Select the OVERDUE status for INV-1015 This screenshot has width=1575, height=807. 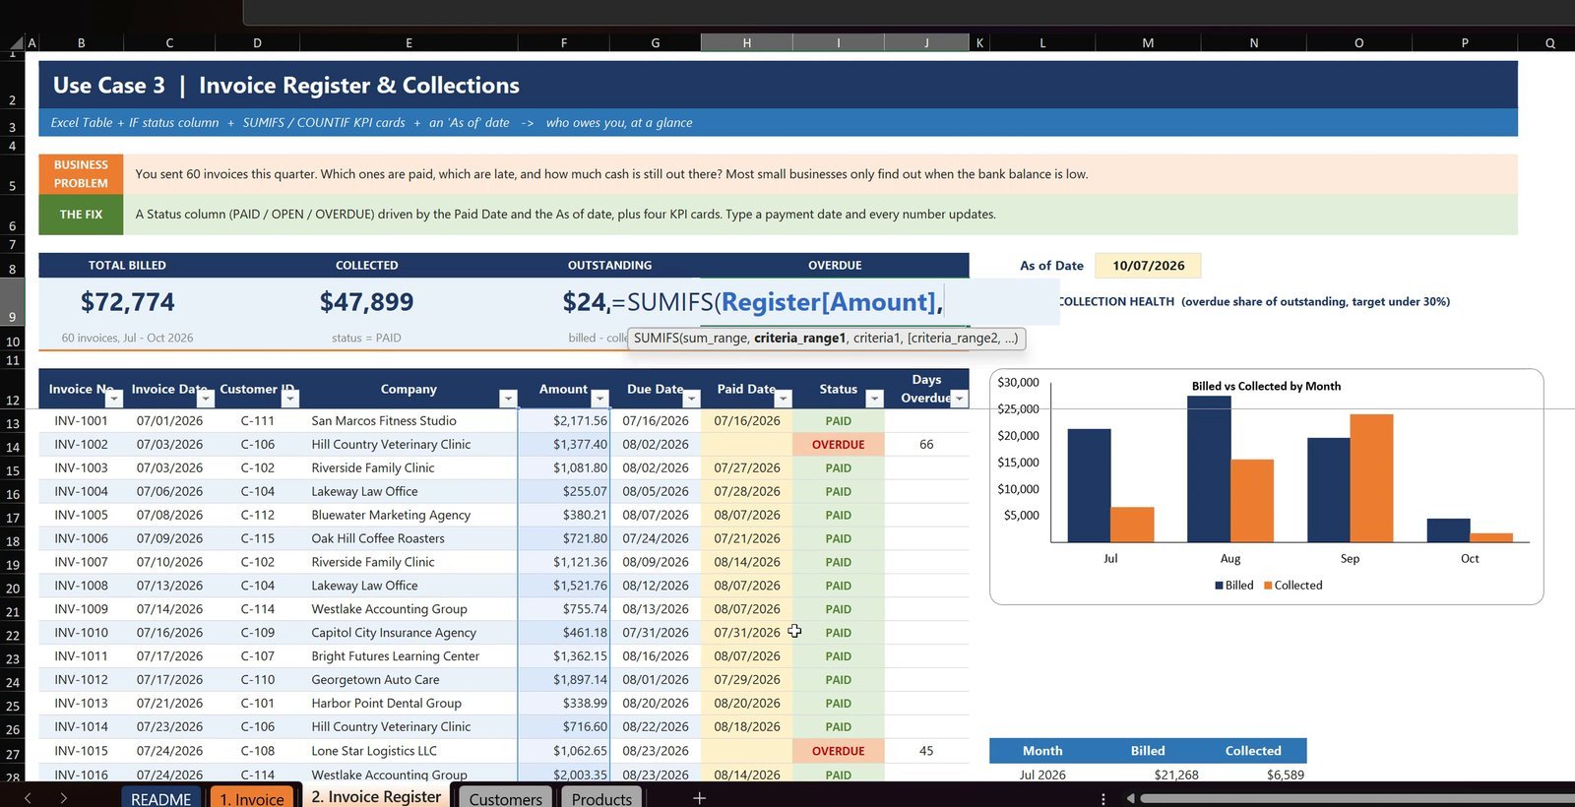click(838, 751)
